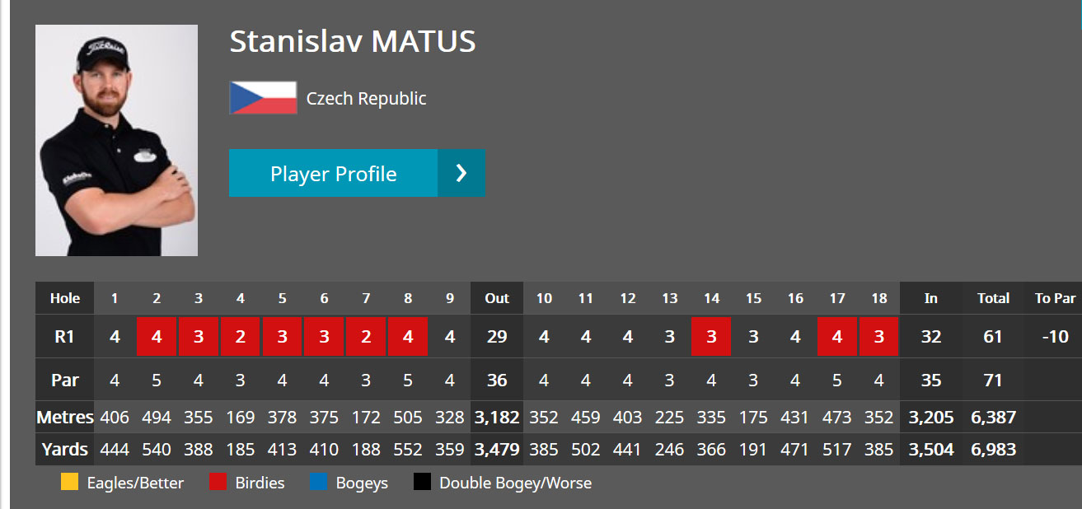
Task: Click the Stanislav MATUS name heading
Action: [353, 41]
